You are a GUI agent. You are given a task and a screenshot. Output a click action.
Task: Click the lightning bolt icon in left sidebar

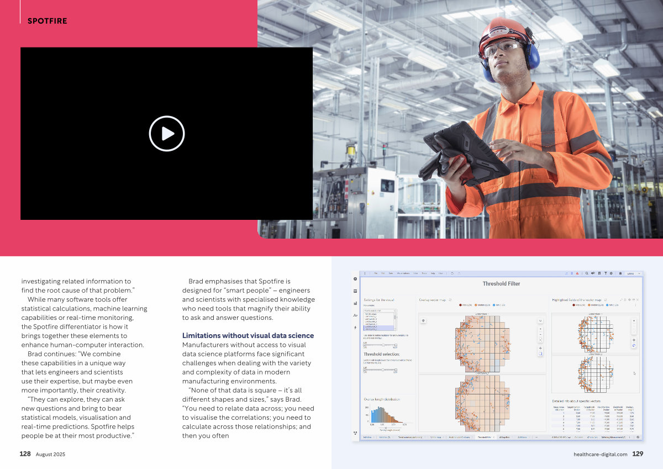[x=356, y=328]
